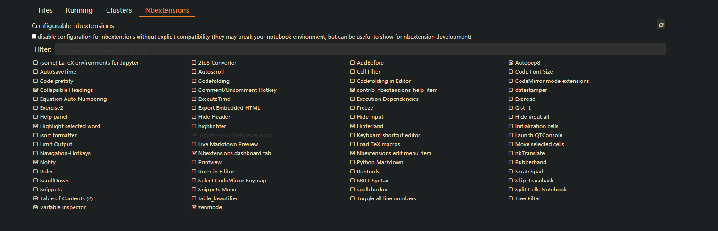The height and width of the screenshot is (231, 718).
Task: Enable the ExecuteTime checkbox
Action: coord(194,99)
